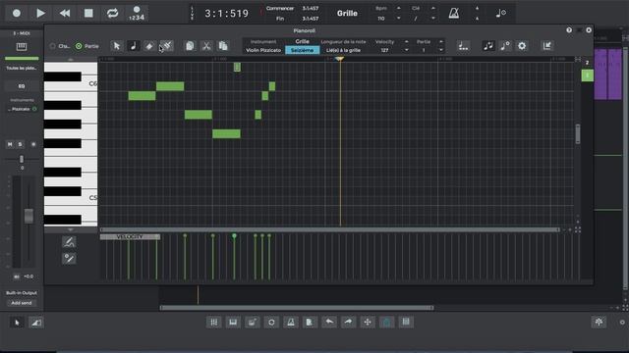
Task: Click the Fin end time value
Action: pos(311,19)
